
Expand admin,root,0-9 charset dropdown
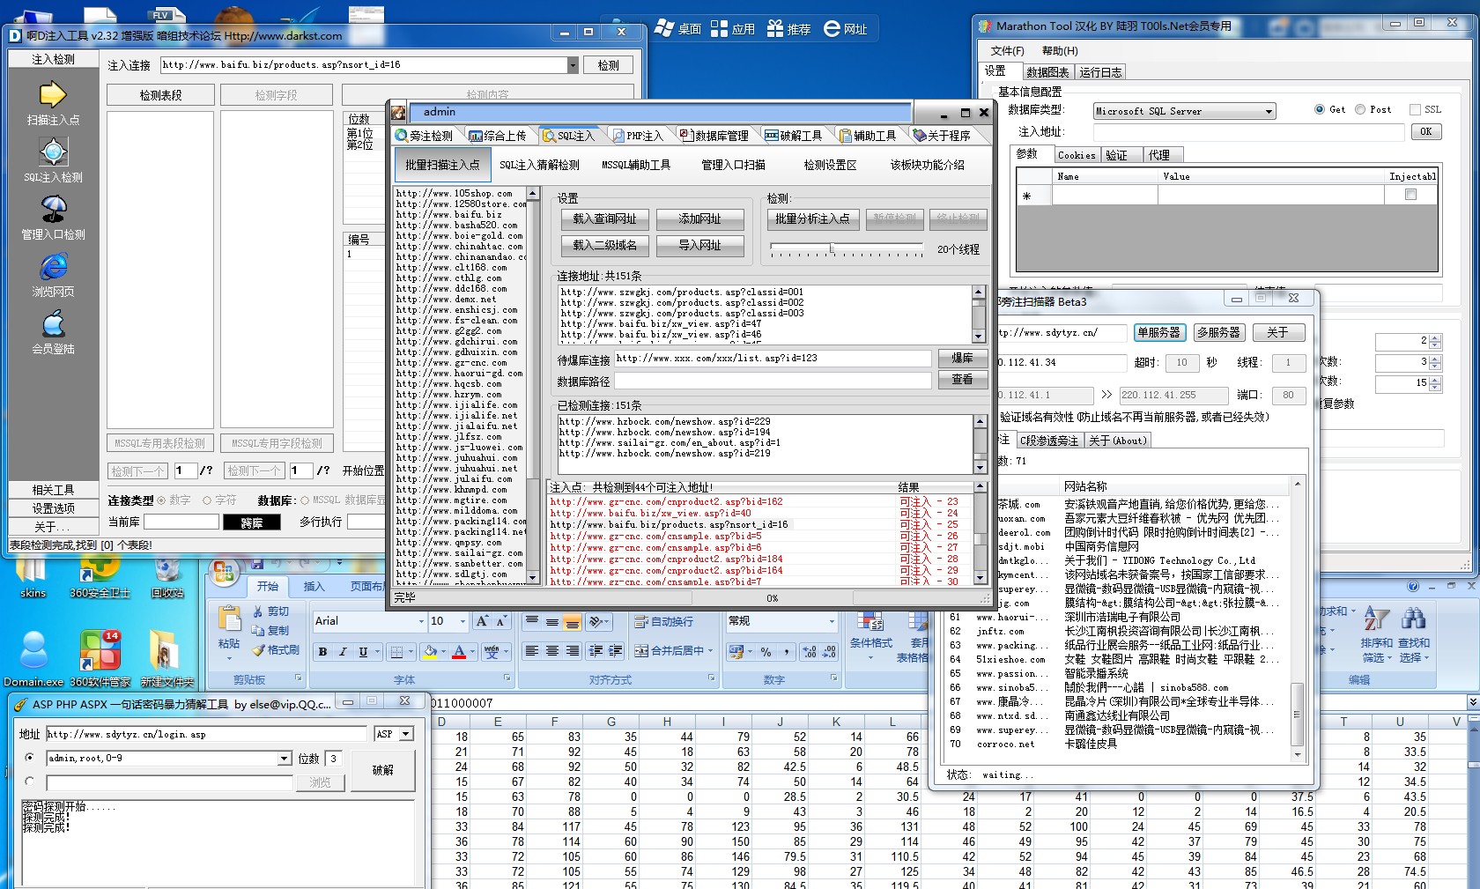(x=285, y=759)
